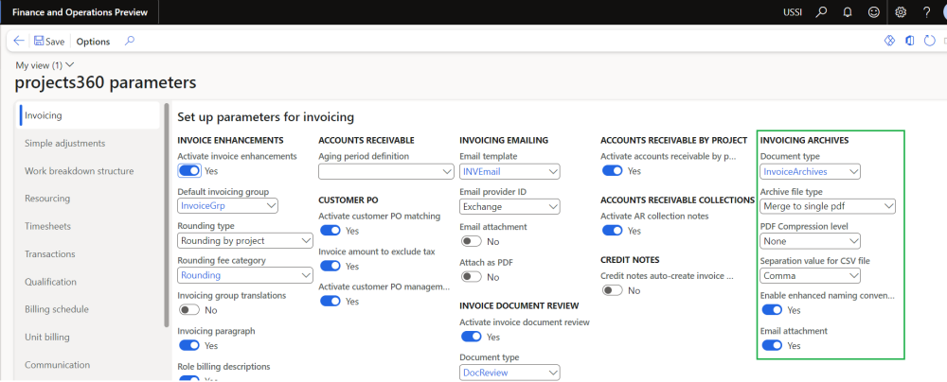Enable Credit notes auto-create invoice toggle
Viewport: 947px width, 382px height.
612,290
